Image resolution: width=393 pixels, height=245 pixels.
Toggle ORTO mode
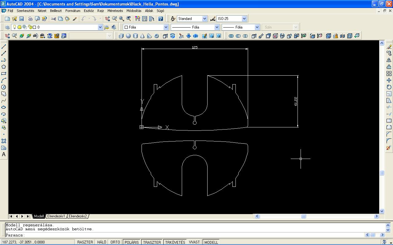coord(115,242)
